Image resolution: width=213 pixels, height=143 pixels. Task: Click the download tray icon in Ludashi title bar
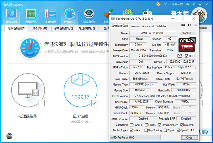click(x=188, y=4)
